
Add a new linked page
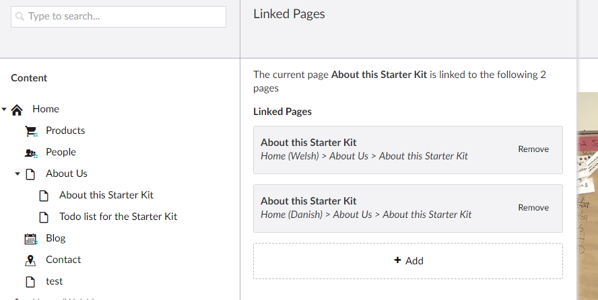pos(408,261)
